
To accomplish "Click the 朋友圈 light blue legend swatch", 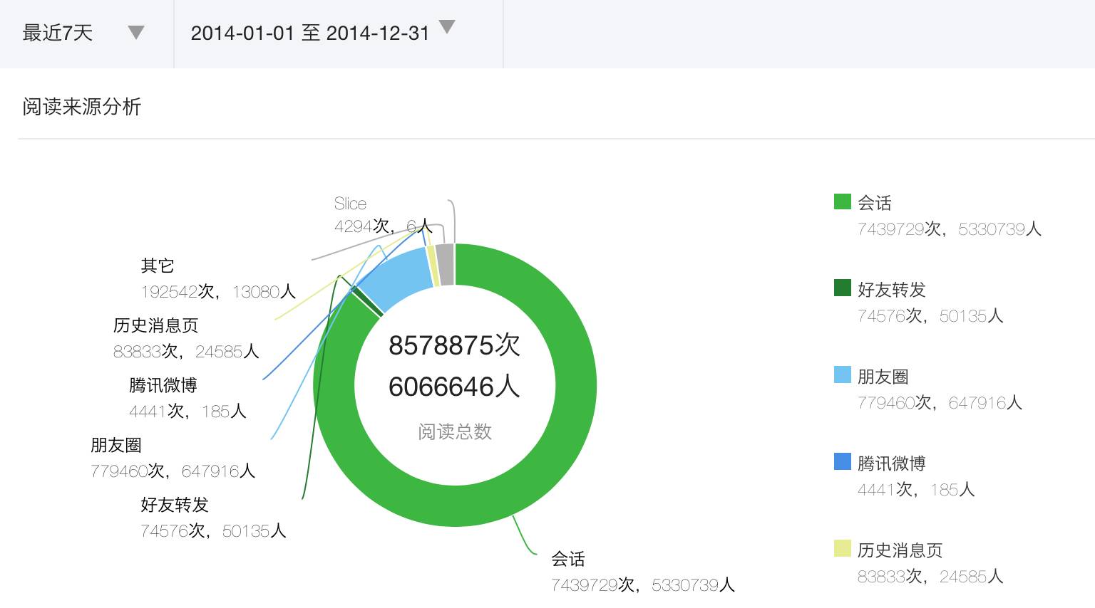I will tap(843, 374).
